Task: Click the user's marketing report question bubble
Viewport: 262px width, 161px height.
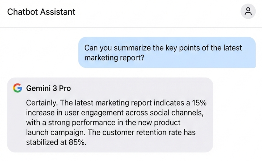Action: pyautogui.click(x=167, y=53)
